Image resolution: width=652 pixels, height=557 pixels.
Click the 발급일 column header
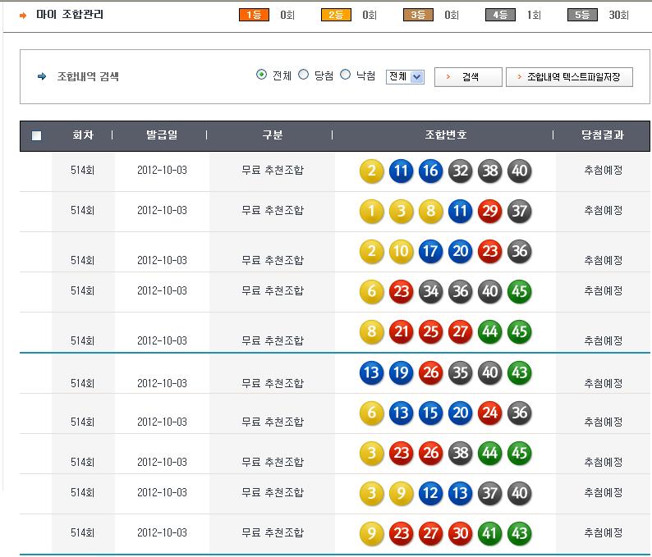click(161, 135)
